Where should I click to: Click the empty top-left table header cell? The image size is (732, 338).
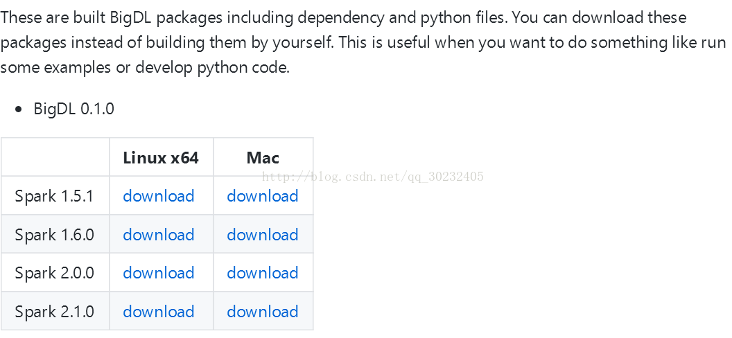[x=55, y=157]
